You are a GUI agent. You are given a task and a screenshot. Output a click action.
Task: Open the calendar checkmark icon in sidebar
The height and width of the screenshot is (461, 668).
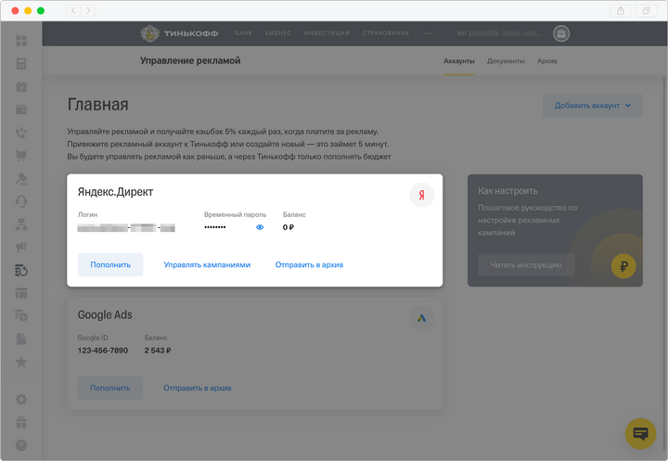click(20, 87)
